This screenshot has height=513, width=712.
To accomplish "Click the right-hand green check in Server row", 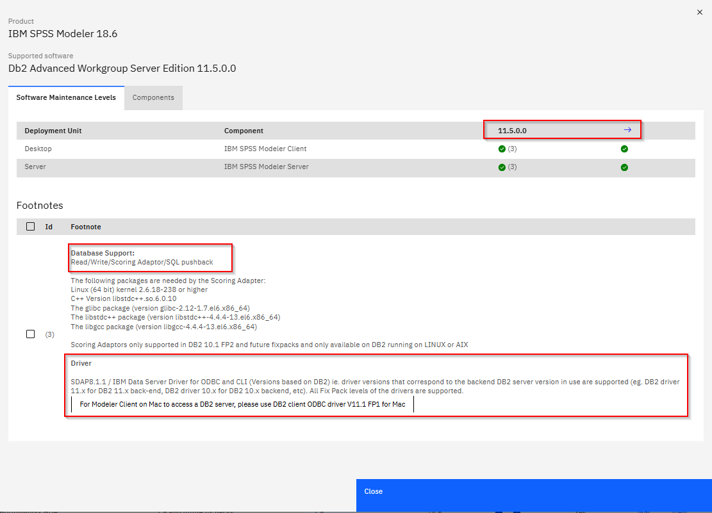I will click(x=624, y=168).
